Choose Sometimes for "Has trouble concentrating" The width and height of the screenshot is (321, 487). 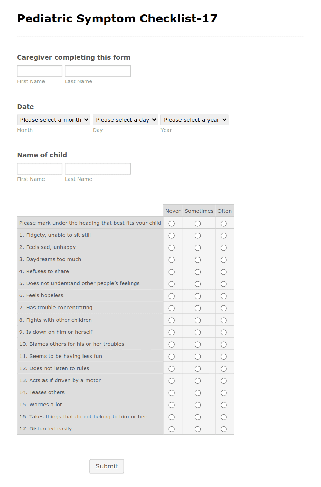pyautogui.click(x=197, y=308)
